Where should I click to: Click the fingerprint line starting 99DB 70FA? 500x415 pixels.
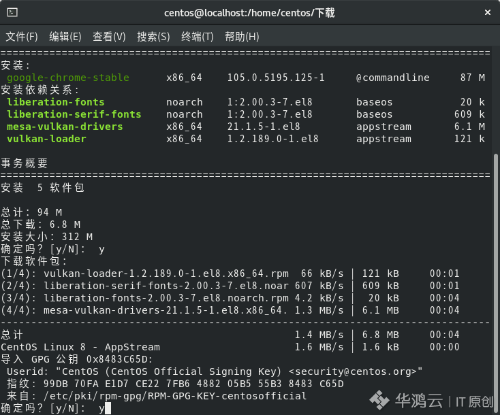click(175, 384)
